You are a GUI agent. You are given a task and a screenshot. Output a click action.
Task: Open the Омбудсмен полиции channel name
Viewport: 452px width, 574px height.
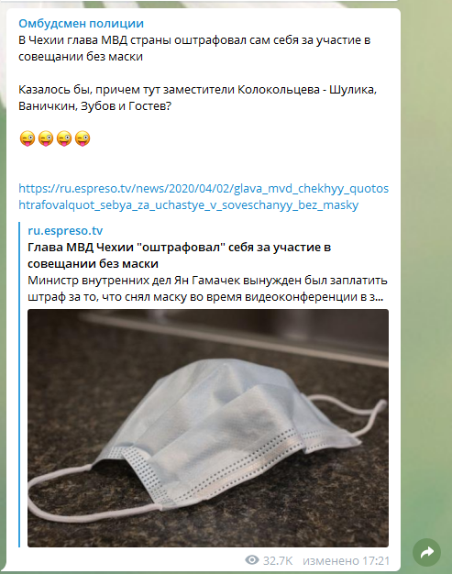[81, 24]
